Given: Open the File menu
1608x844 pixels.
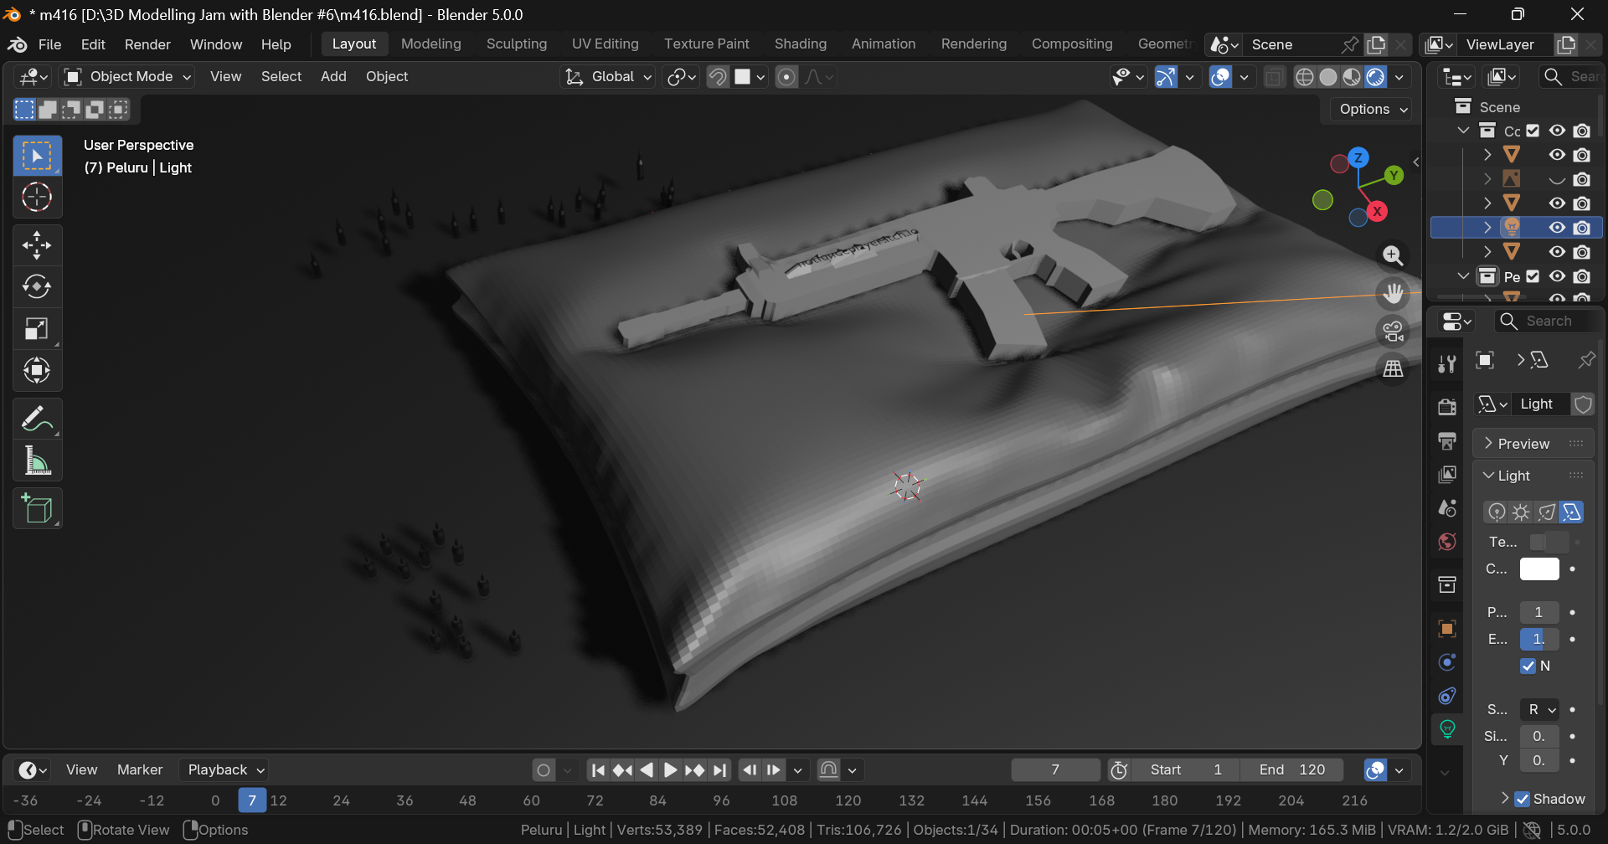Looking at the screenshot, I should (49, 44).
